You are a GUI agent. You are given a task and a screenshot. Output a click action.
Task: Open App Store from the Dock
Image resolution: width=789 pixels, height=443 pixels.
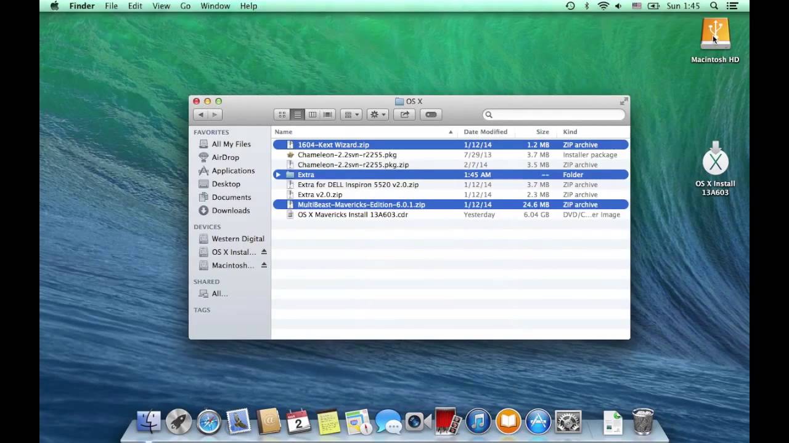click(538, 421)
